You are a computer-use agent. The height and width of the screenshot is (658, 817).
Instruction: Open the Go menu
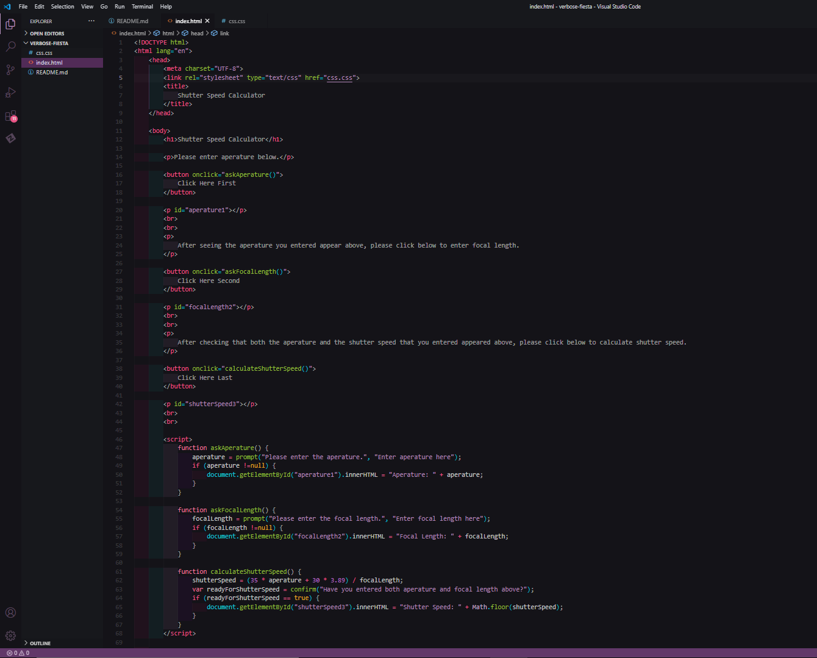[x=104, y=7]
